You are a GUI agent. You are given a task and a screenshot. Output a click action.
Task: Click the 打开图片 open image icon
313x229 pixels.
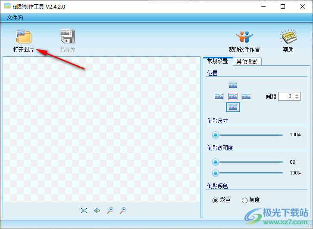24,36
